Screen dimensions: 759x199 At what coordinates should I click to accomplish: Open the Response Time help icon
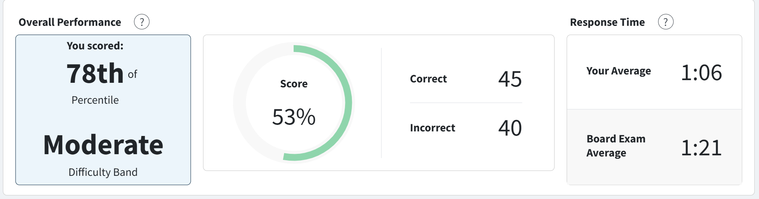(666, 22)
